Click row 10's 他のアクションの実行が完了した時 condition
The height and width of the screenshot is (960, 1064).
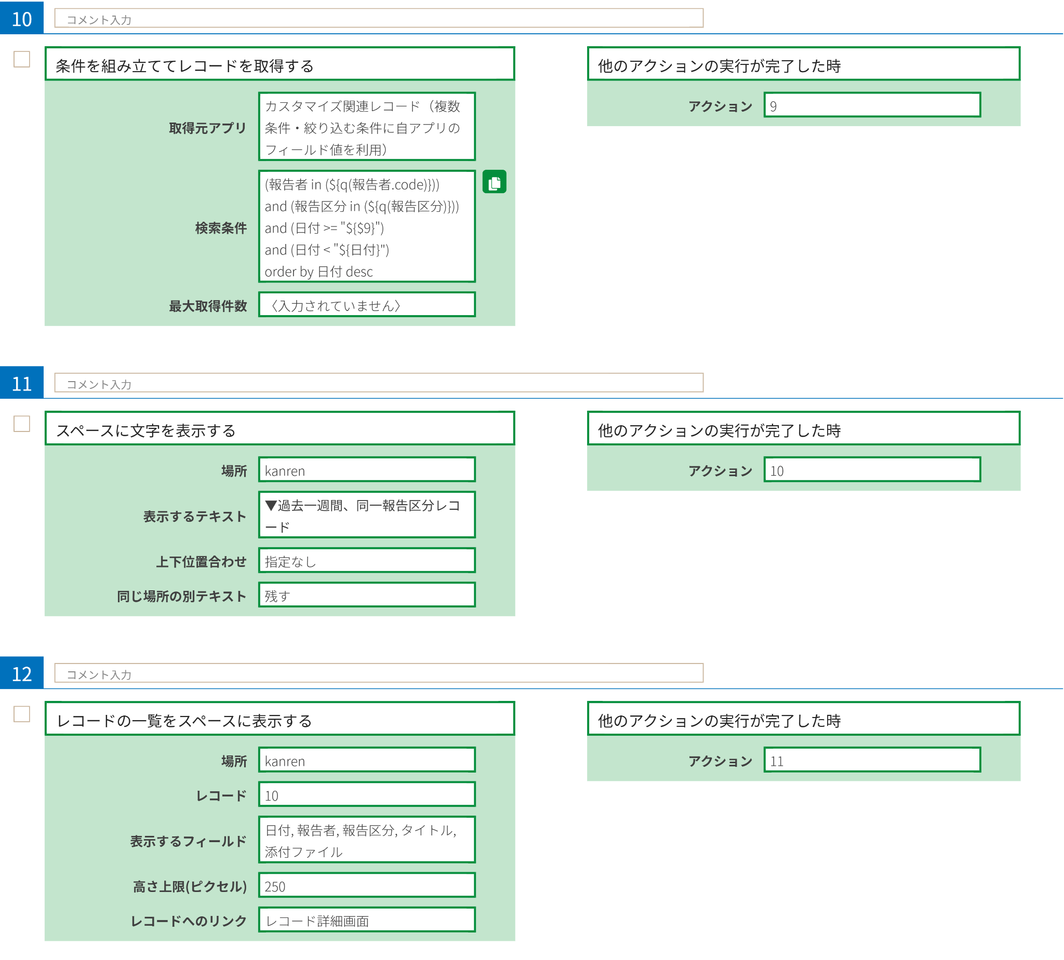coord(803,64)
